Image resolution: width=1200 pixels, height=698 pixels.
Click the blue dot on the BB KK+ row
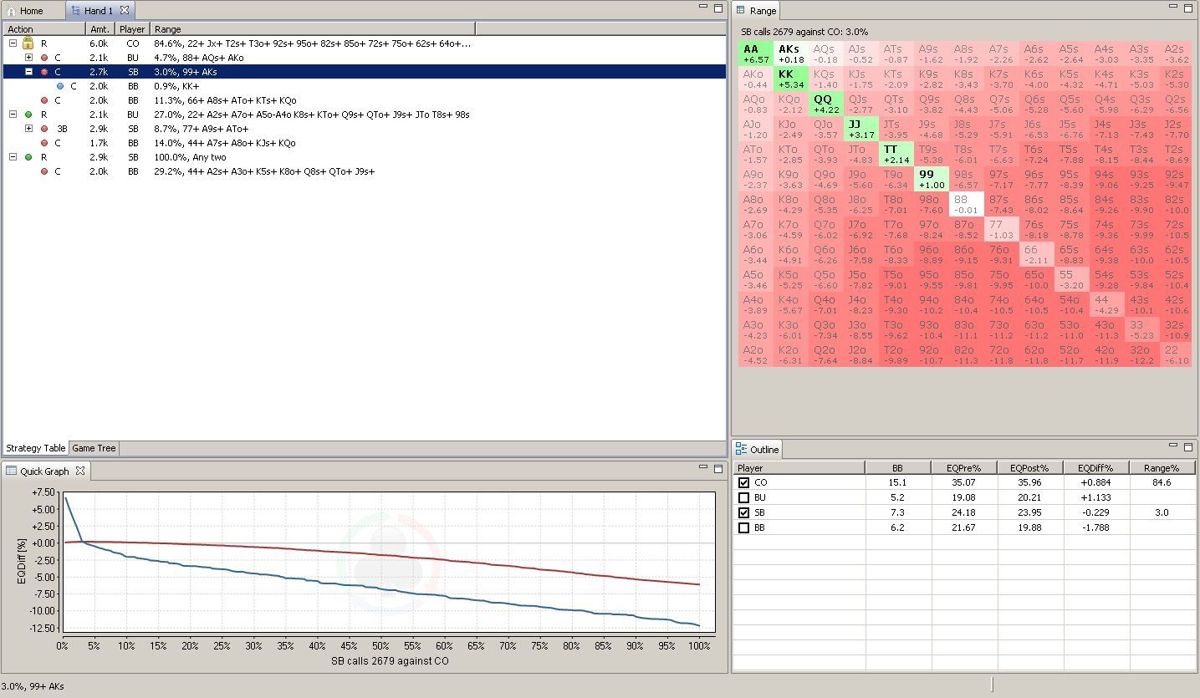[x=60, y=86]
